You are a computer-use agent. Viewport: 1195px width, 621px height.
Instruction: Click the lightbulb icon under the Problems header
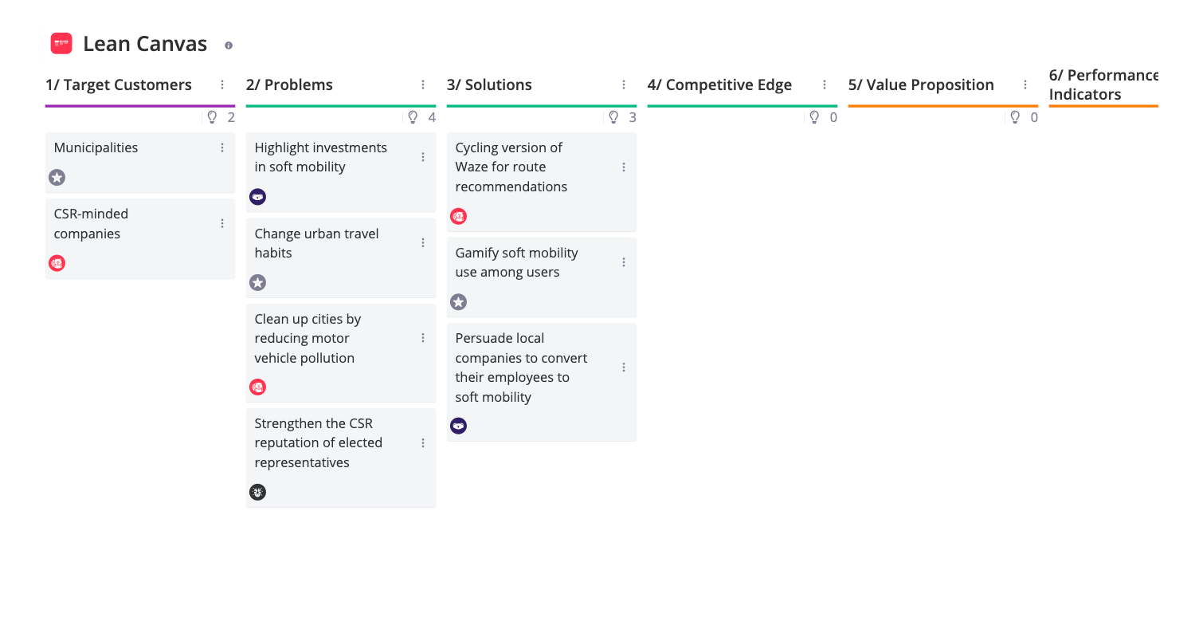coord(412,116)
